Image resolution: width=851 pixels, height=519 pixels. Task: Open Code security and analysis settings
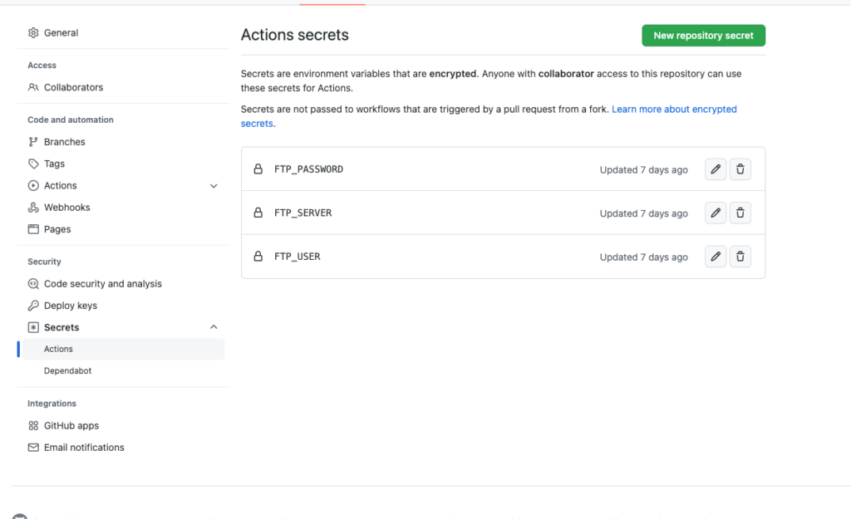(102, 284)
